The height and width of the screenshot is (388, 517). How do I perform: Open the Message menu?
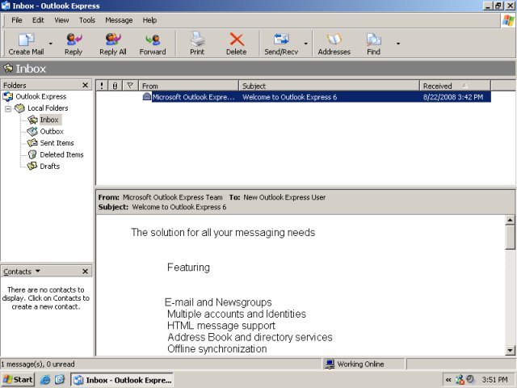pyautogui.click(x=119, y=20)
